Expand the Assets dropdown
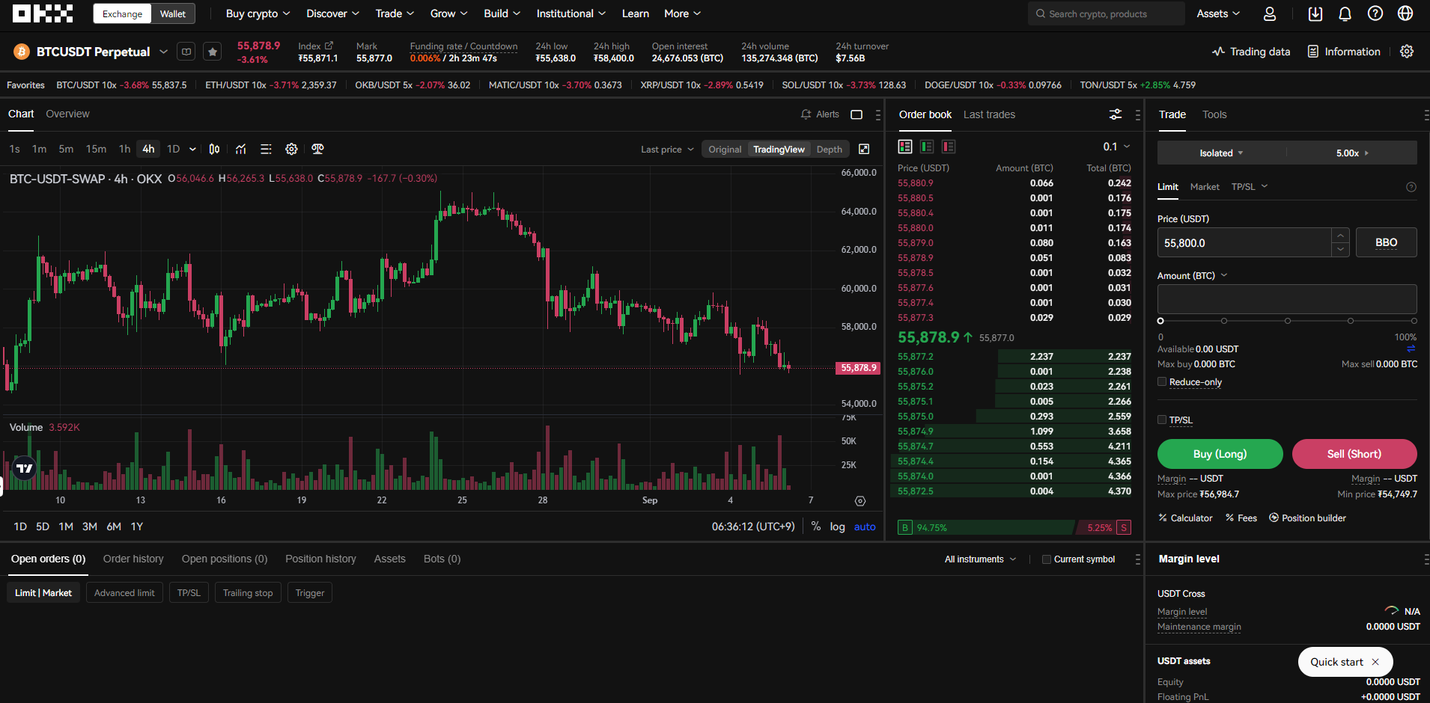This screenshot has width=1430, height=703. [1218, 13]
